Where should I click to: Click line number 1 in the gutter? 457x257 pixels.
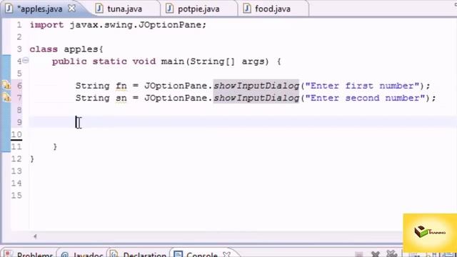pyautogui.click(x=19, y=25)
